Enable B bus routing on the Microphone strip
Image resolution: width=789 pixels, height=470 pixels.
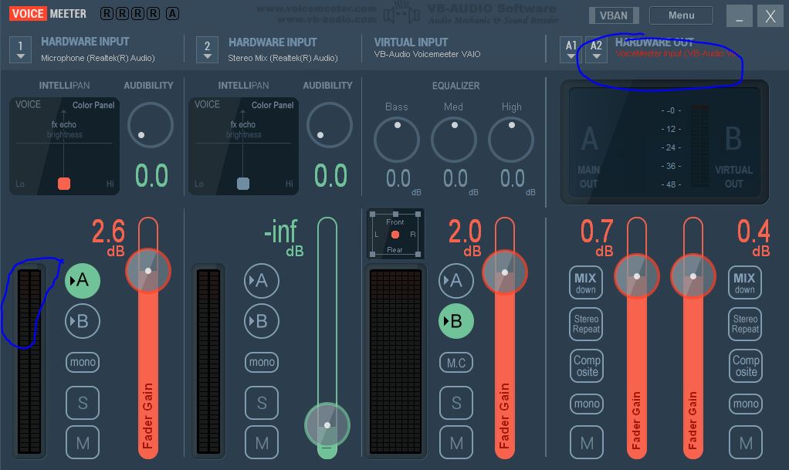tap(83, 321)
